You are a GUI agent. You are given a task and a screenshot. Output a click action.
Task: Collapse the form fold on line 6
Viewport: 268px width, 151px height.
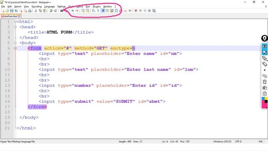coord(15,48)
